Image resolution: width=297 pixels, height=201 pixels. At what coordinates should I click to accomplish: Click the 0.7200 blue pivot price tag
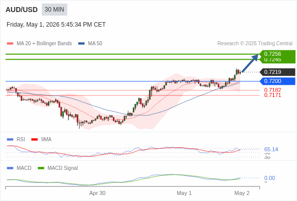click(277, 81)
